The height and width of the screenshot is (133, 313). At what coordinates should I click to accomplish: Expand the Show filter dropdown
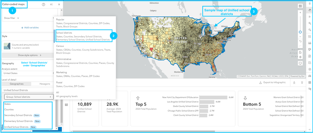coord(12,18)
